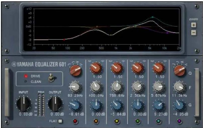Viewport: 203px width, 128px height.
Task: Click the Q knob of the 5.67 kHz band
Action: 158,68
